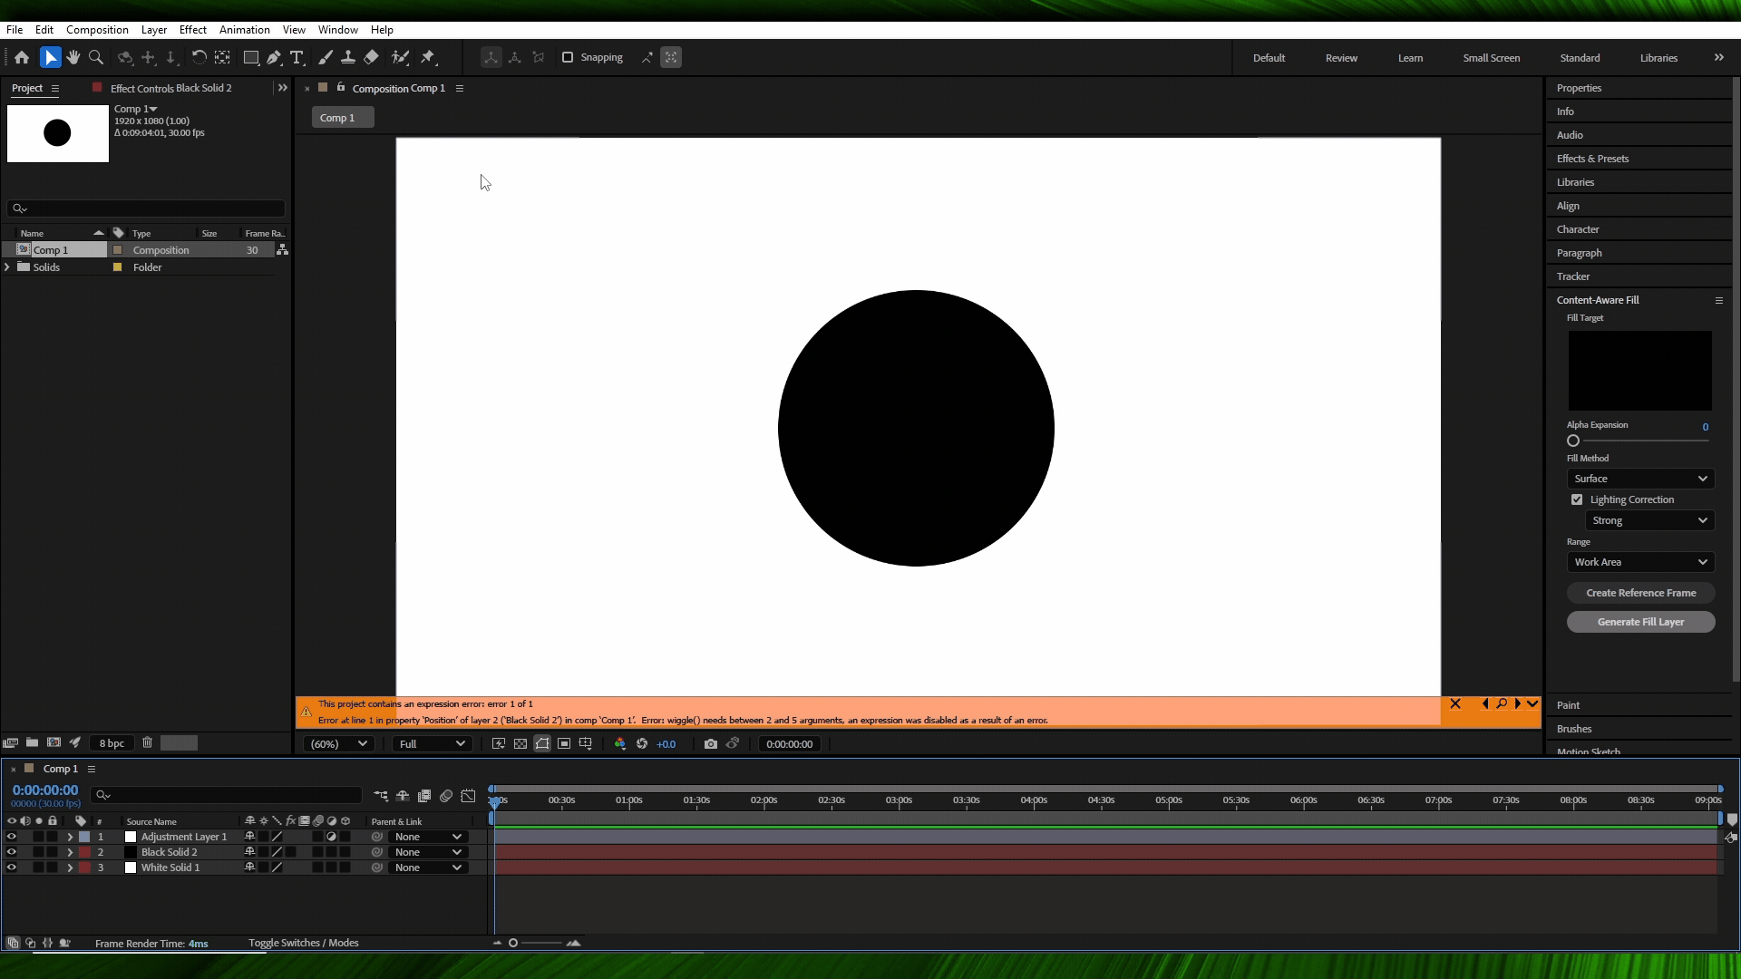
Task: Select the Brush tool
Action: (x=326, y=57)
